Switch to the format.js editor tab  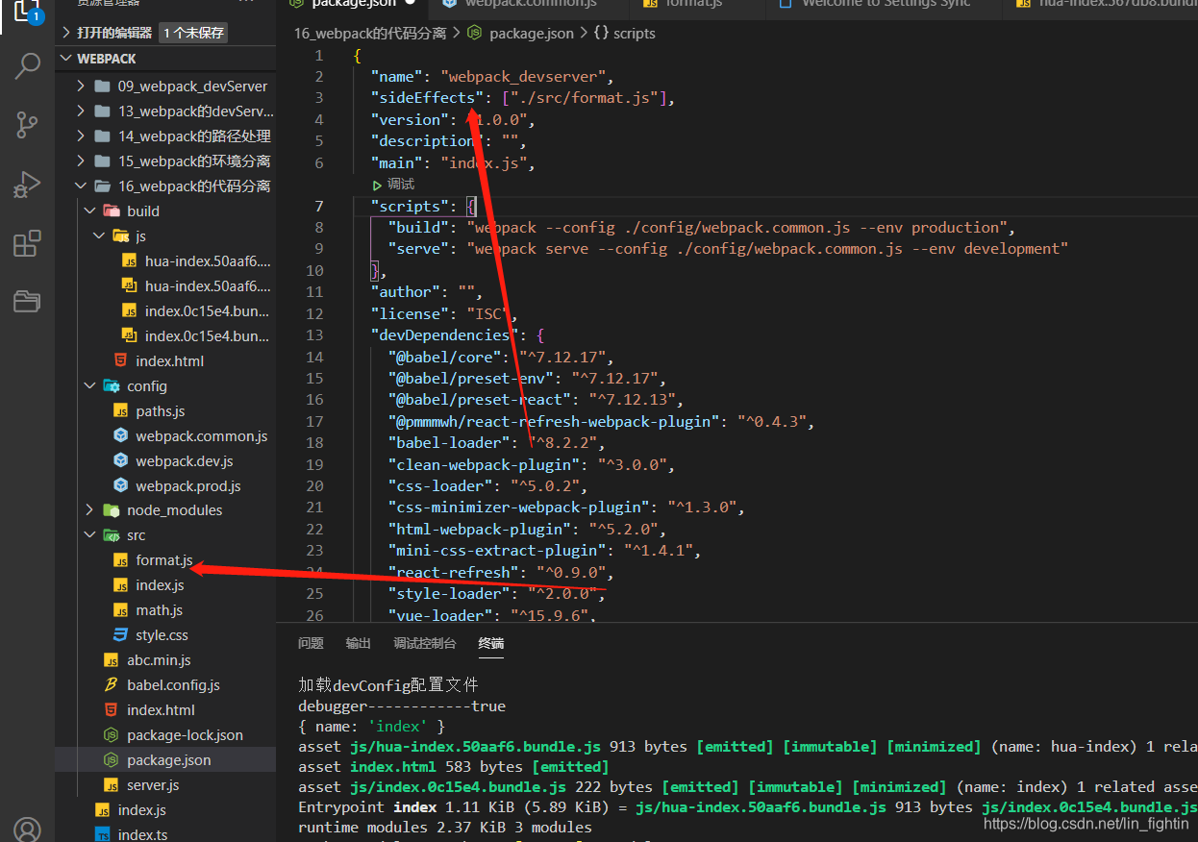click(x=698, y=5)
